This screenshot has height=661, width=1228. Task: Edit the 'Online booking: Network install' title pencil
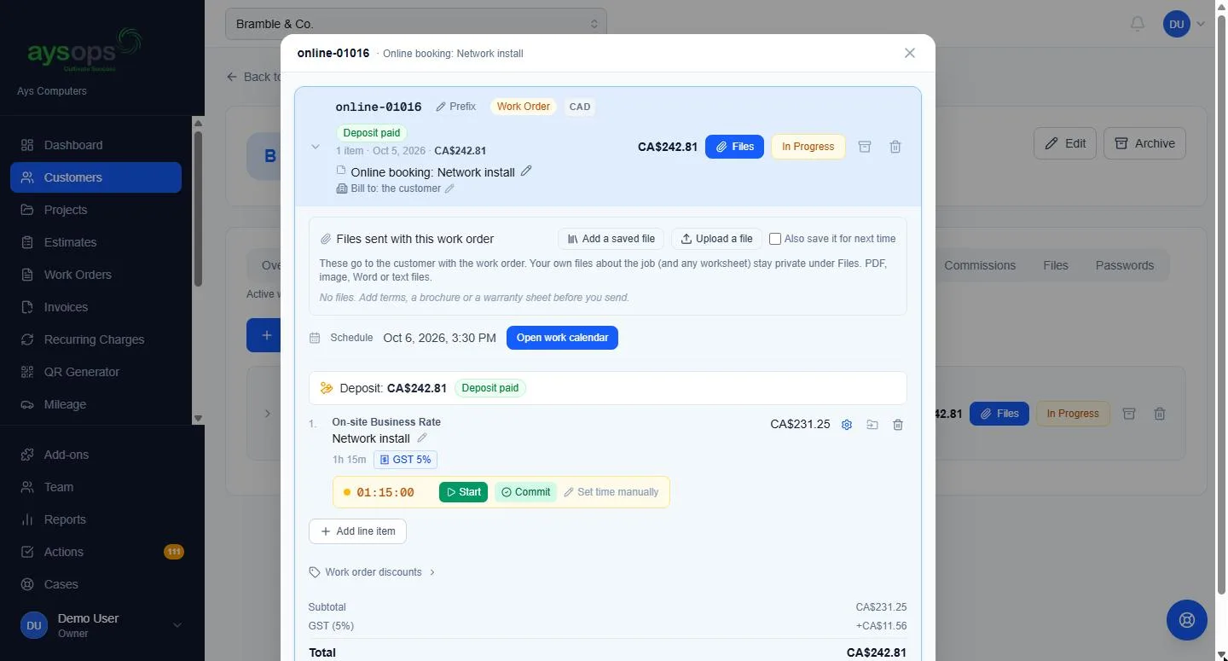tap(526, 171)
